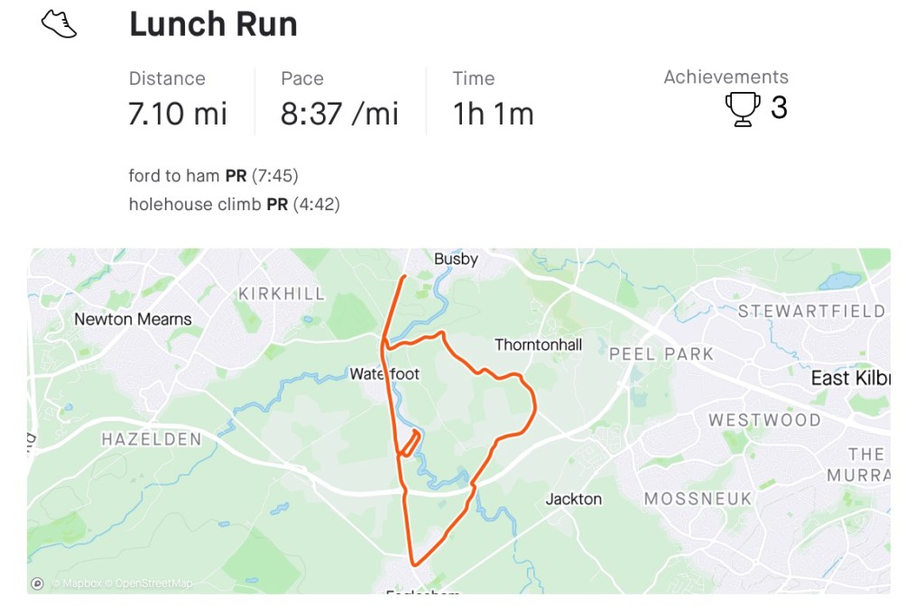Click the achievements trophy icon
The image size is (924, 606).
(743, 109)
